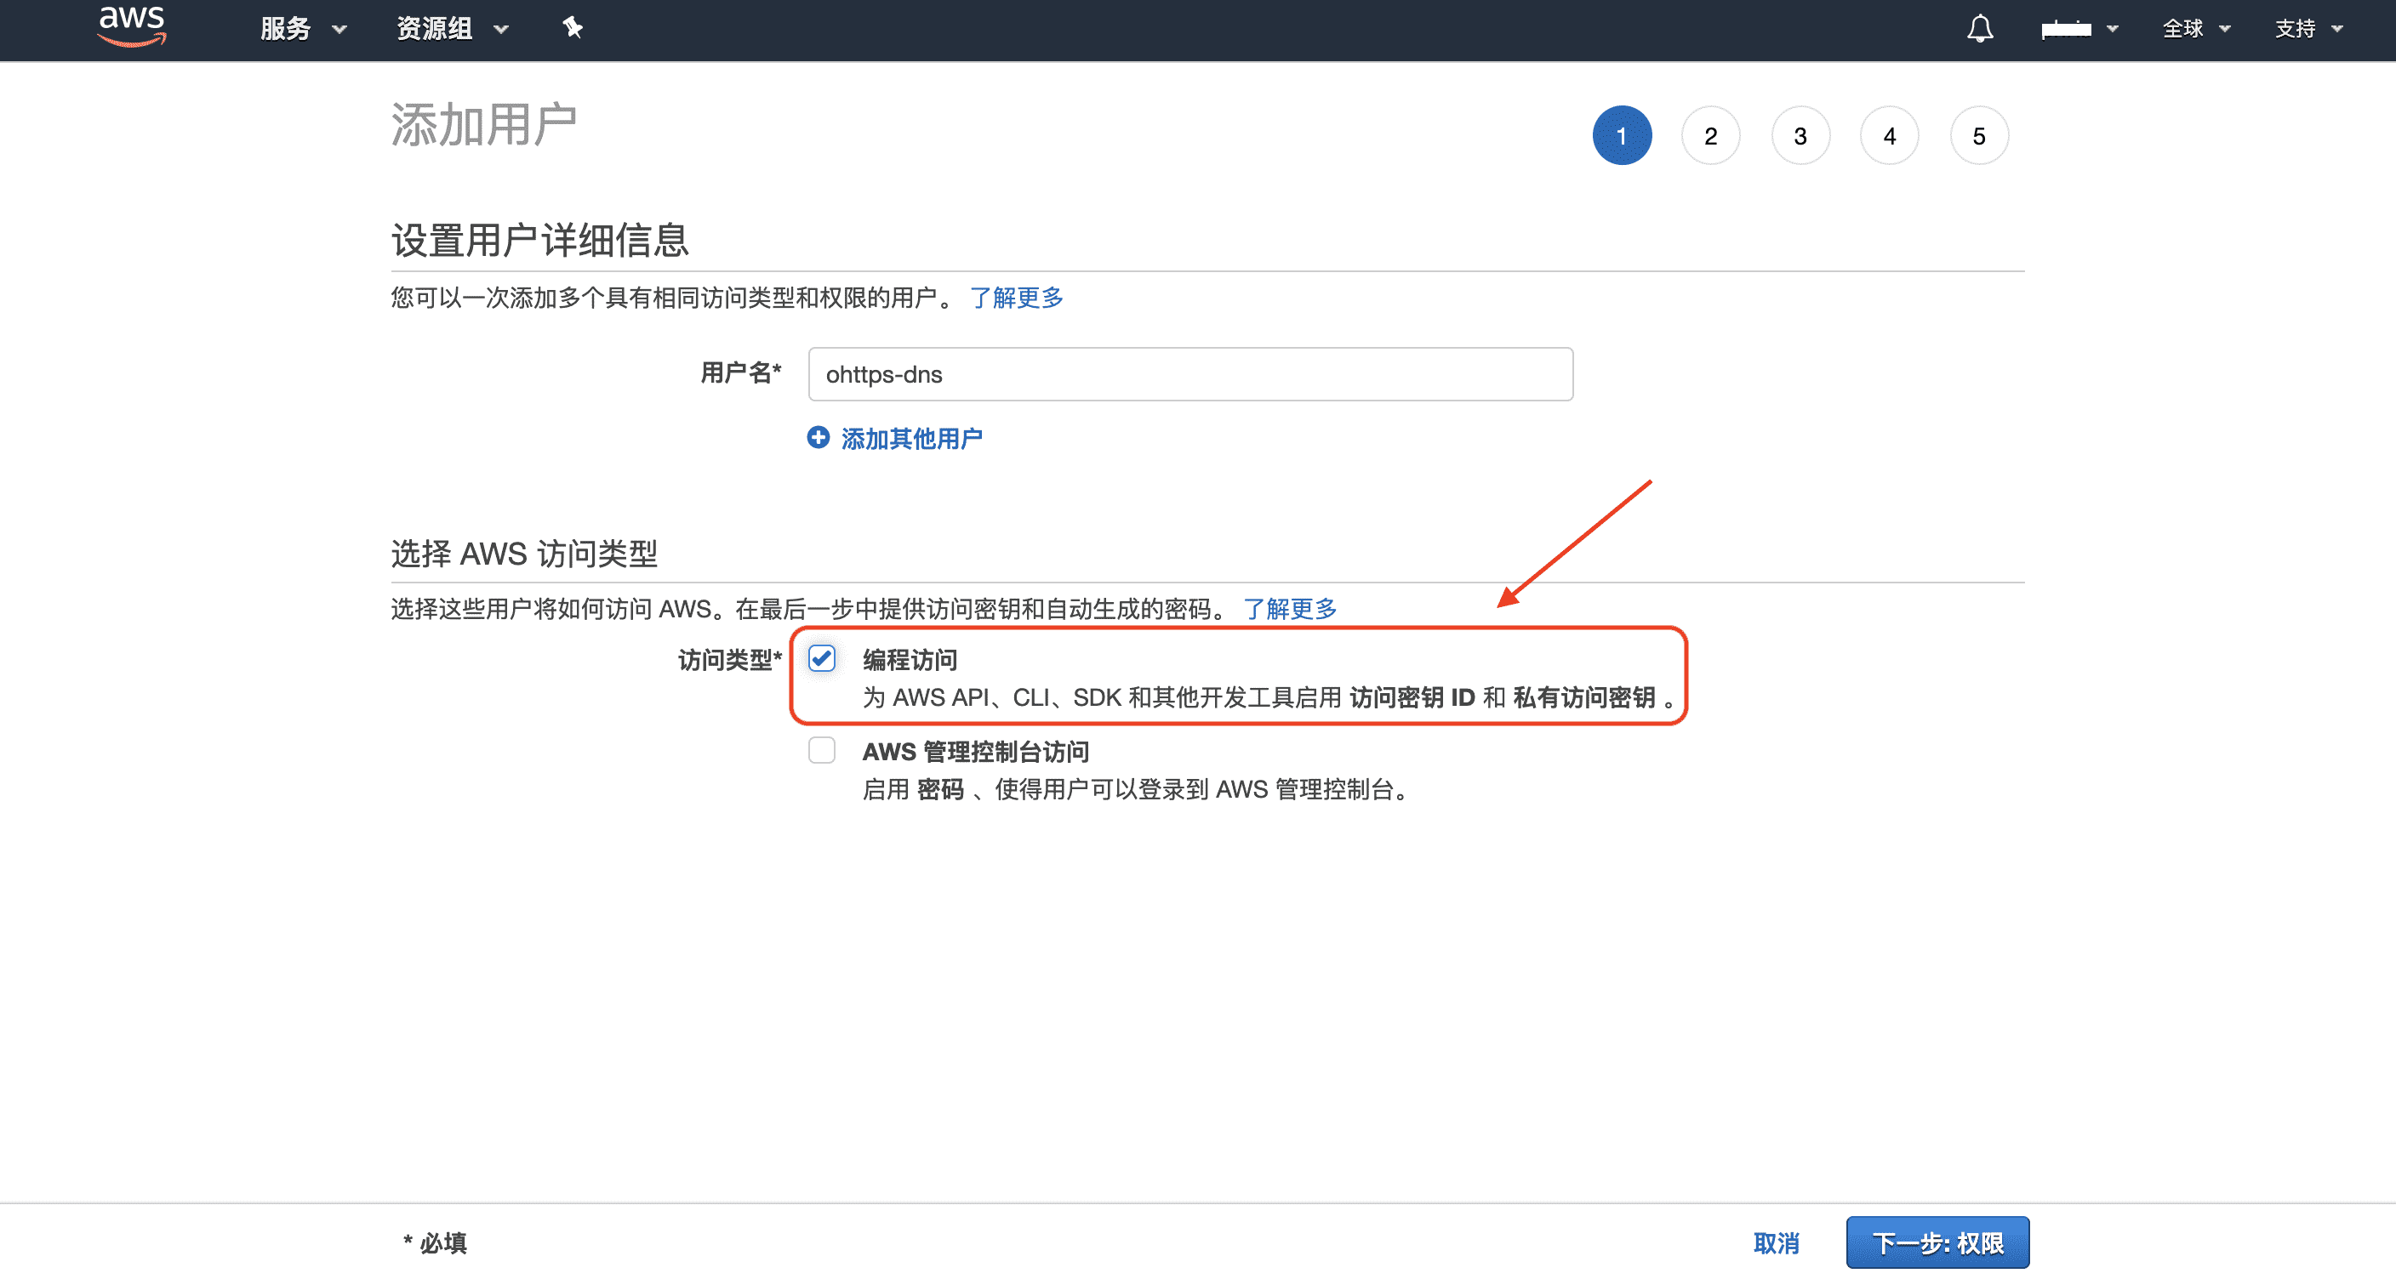Click the plus icon beside 添加其他用户
Screen dimensions: 2396x1279
coord(818,437)
